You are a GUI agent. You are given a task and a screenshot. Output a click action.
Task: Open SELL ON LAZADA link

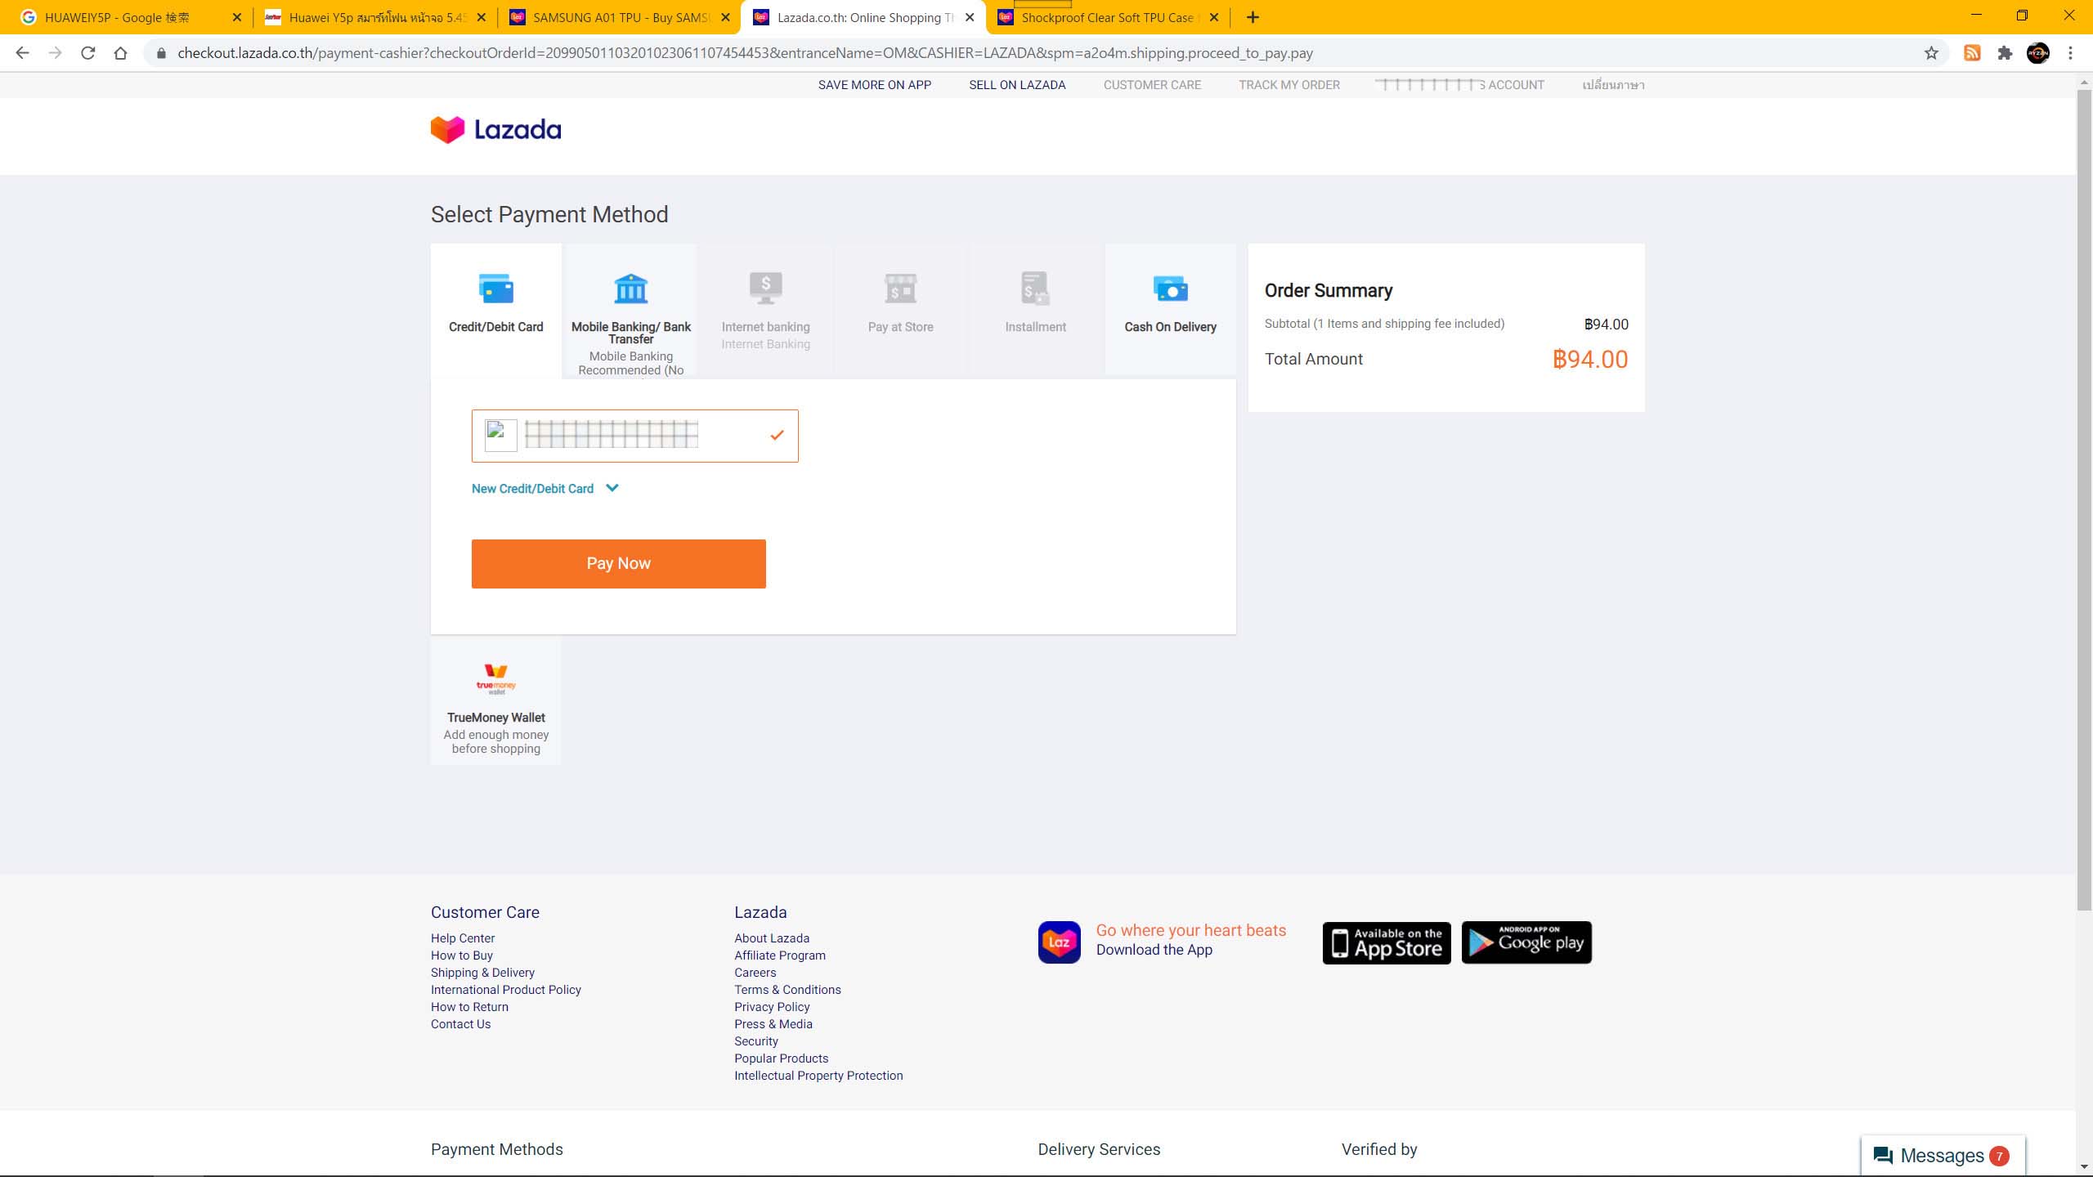pos(1017,85)
